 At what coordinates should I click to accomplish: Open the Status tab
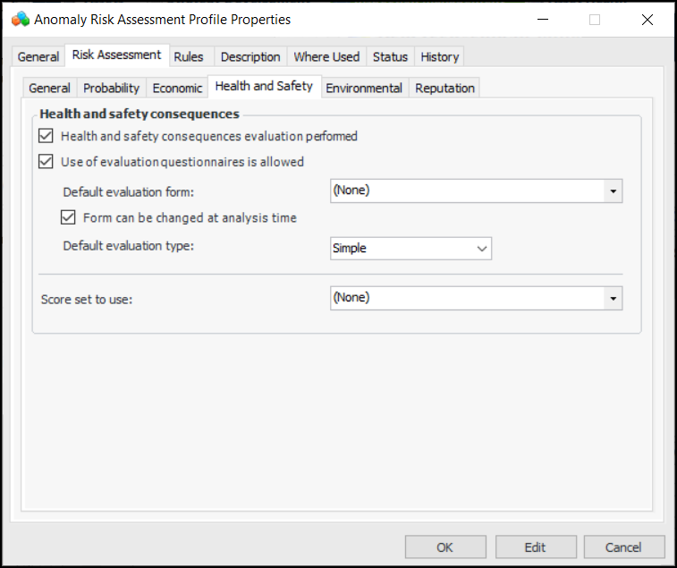click(x=390, y=56)
